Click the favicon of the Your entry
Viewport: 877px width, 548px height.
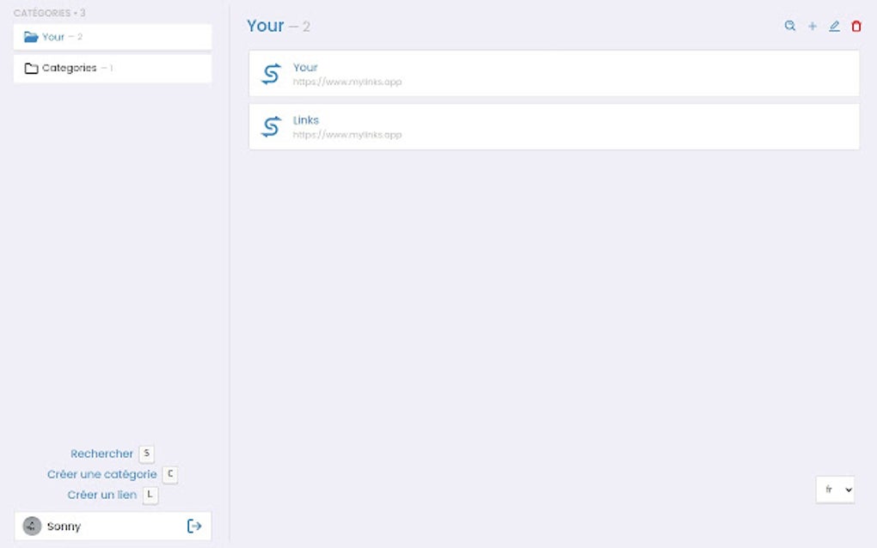coord(271,74)
